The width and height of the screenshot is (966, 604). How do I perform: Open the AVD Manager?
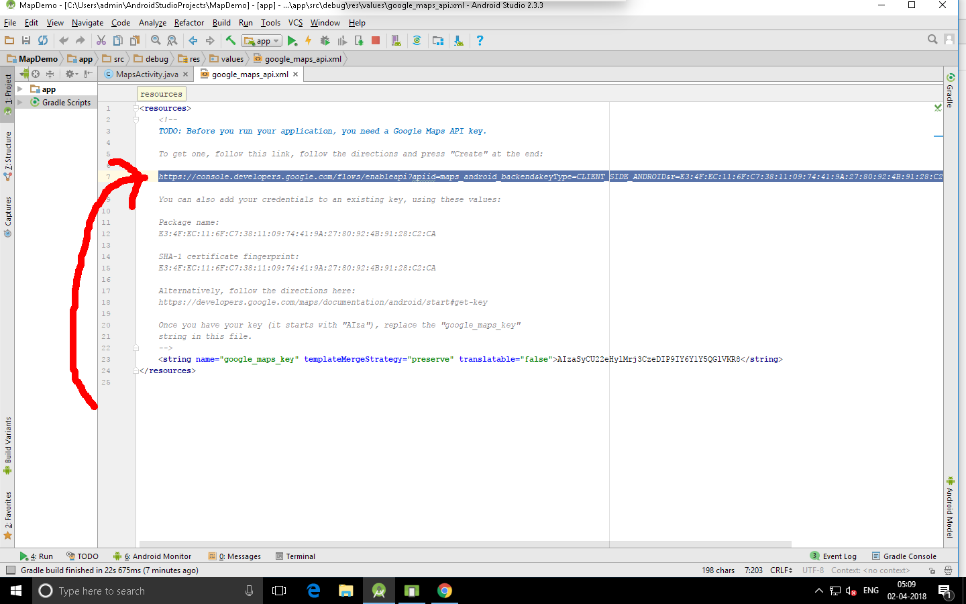396,40
